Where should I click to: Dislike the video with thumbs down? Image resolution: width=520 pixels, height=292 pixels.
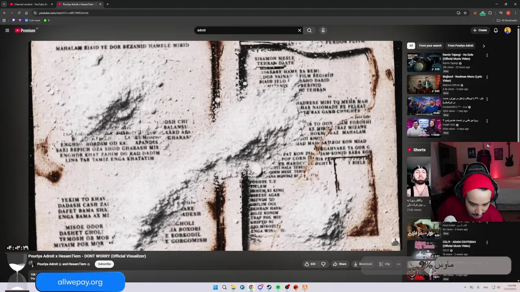(x=323, y=264)
